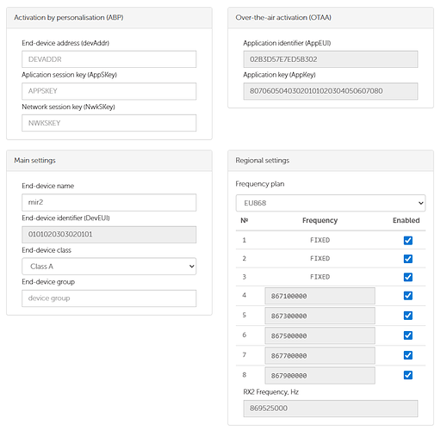Screen dimensions: 441x430
Task: Click the Over-the-air activation (OTAA) header
Action: (331, 17)
